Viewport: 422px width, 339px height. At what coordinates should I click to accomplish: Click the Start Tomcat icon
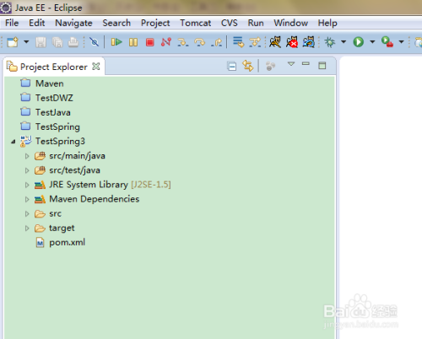click(275, 42)
